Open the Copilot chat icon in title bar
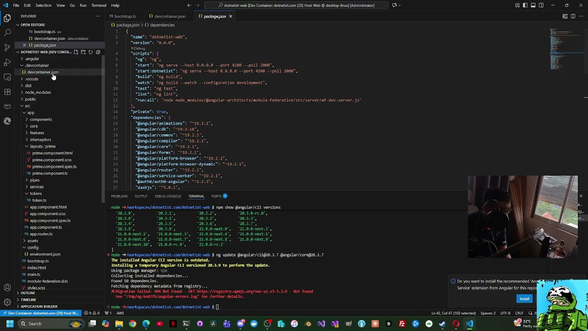This screenshot has height=331, width=588. click(x=394, y=5)
